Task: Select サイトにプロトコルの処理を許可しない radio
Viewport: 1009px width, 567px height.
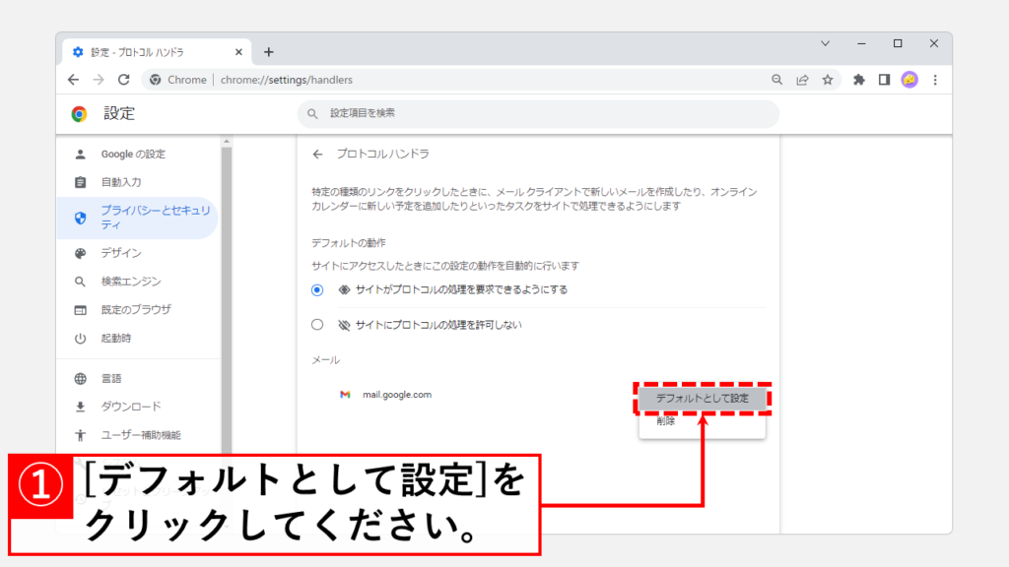Action: (x=317, y=325)
